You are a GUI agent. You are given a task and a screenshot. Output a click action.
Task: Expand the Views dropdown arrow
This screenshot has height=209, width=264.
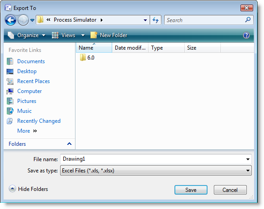83,35
